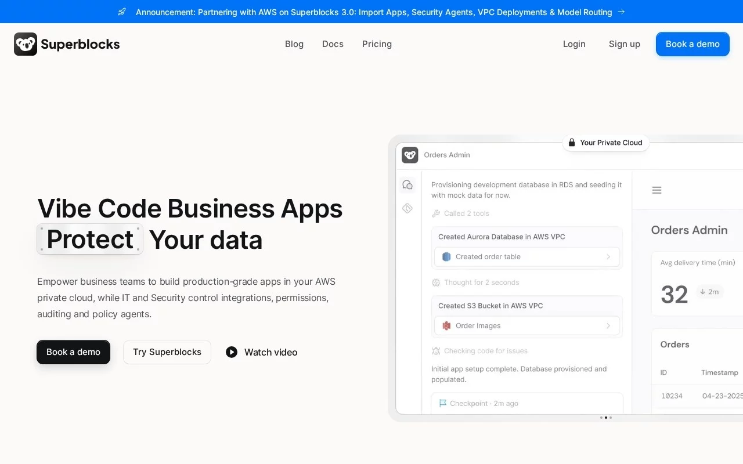Click the Sign up link
Screen dimensions: 743x464
(625, 44)
